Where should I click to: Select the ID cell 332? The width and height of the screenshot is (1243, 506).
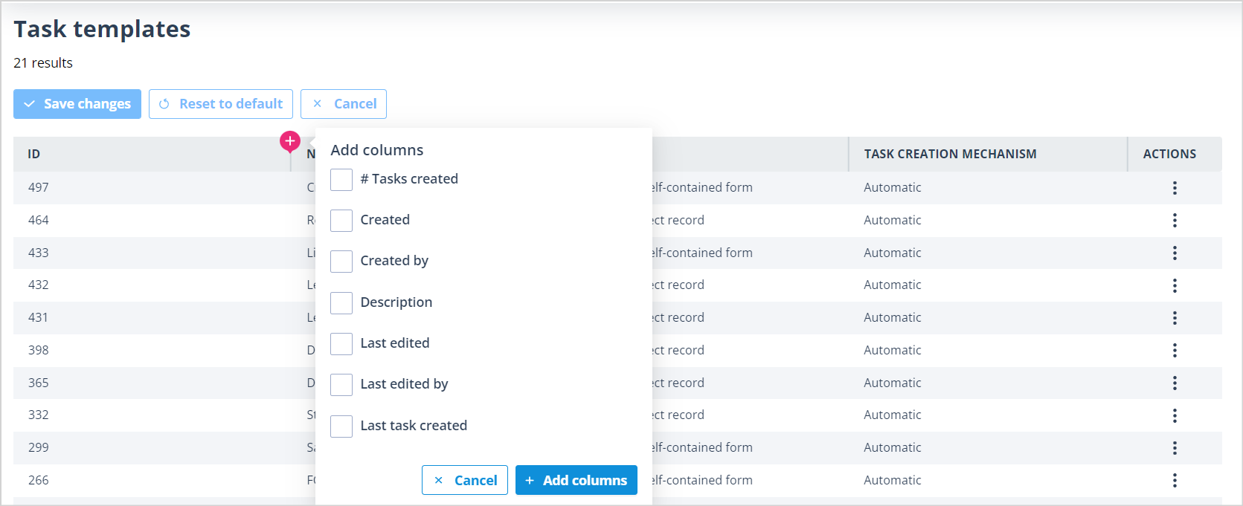click(39, 415)
